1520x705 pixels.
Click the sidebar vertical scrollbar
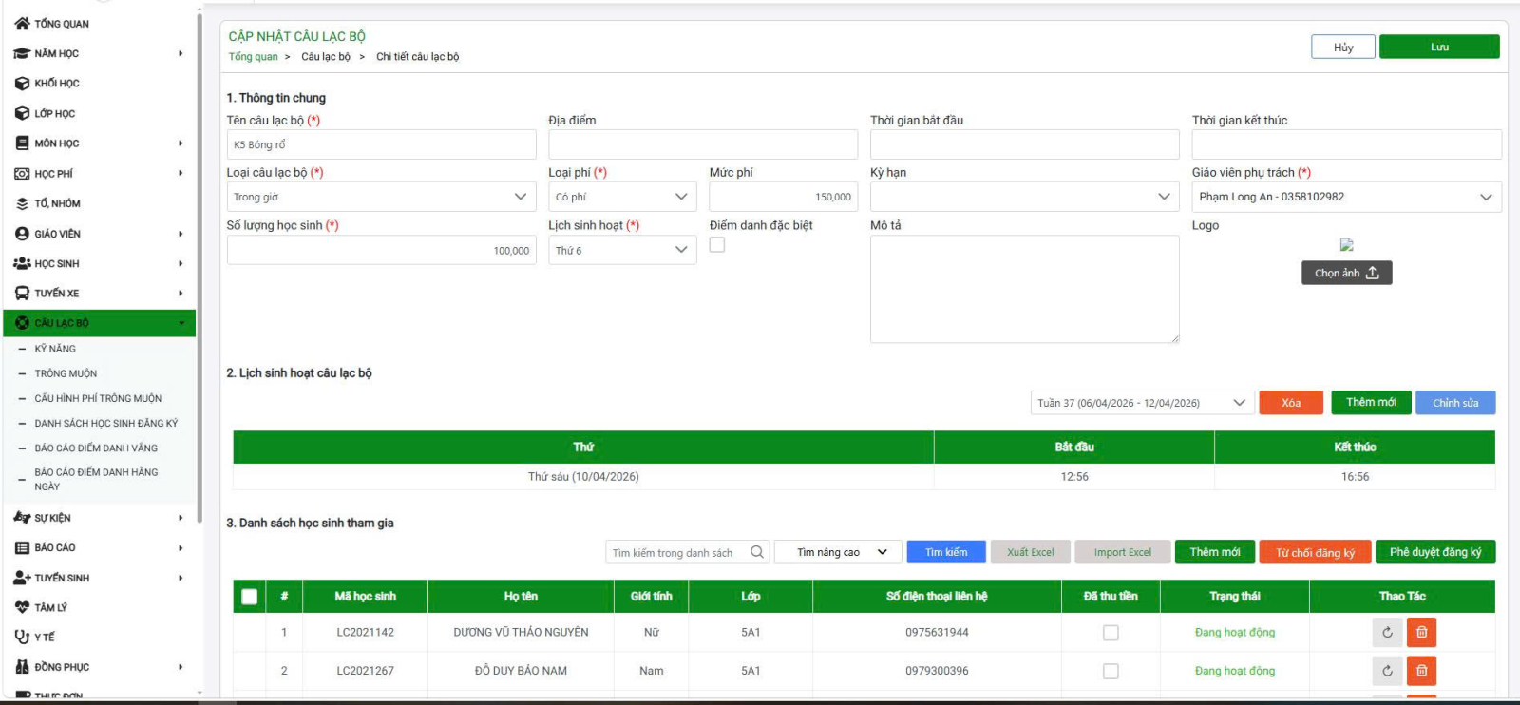[199, 266]
